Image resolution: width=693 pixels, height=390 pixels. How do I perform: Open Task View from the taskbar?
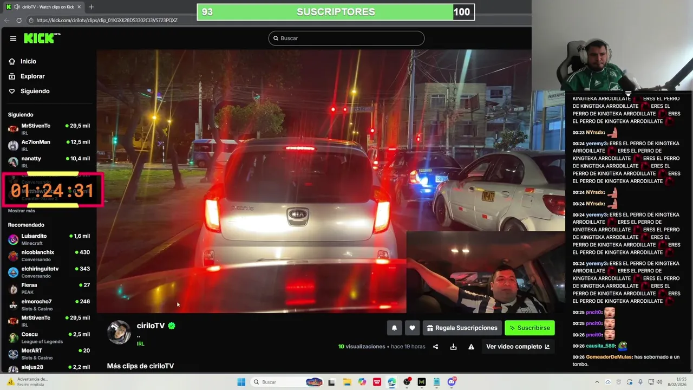tap(332, 382)
